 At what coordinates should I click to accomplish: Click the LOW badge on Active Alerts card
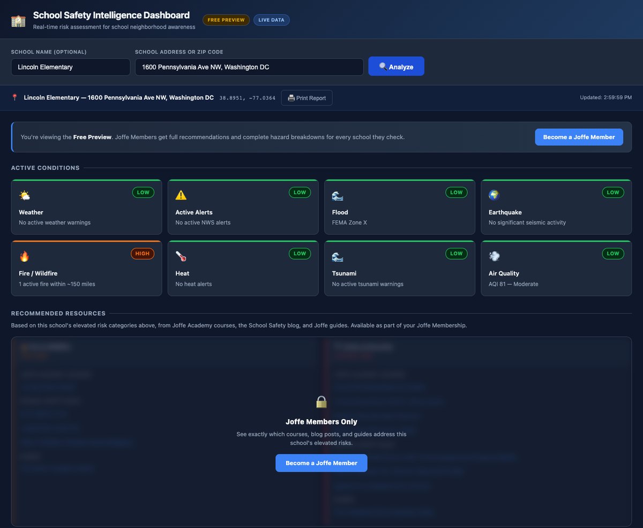pos(300,192)
